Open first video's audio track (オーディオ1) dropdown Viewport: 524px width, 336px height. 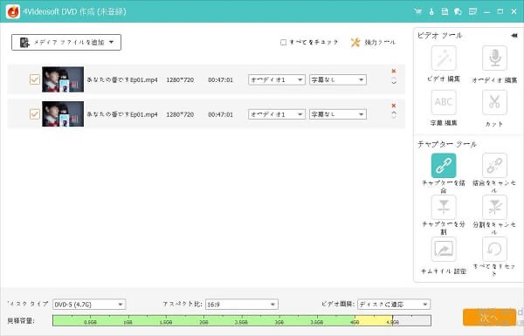pyautogui.click(x=276, y=79)
